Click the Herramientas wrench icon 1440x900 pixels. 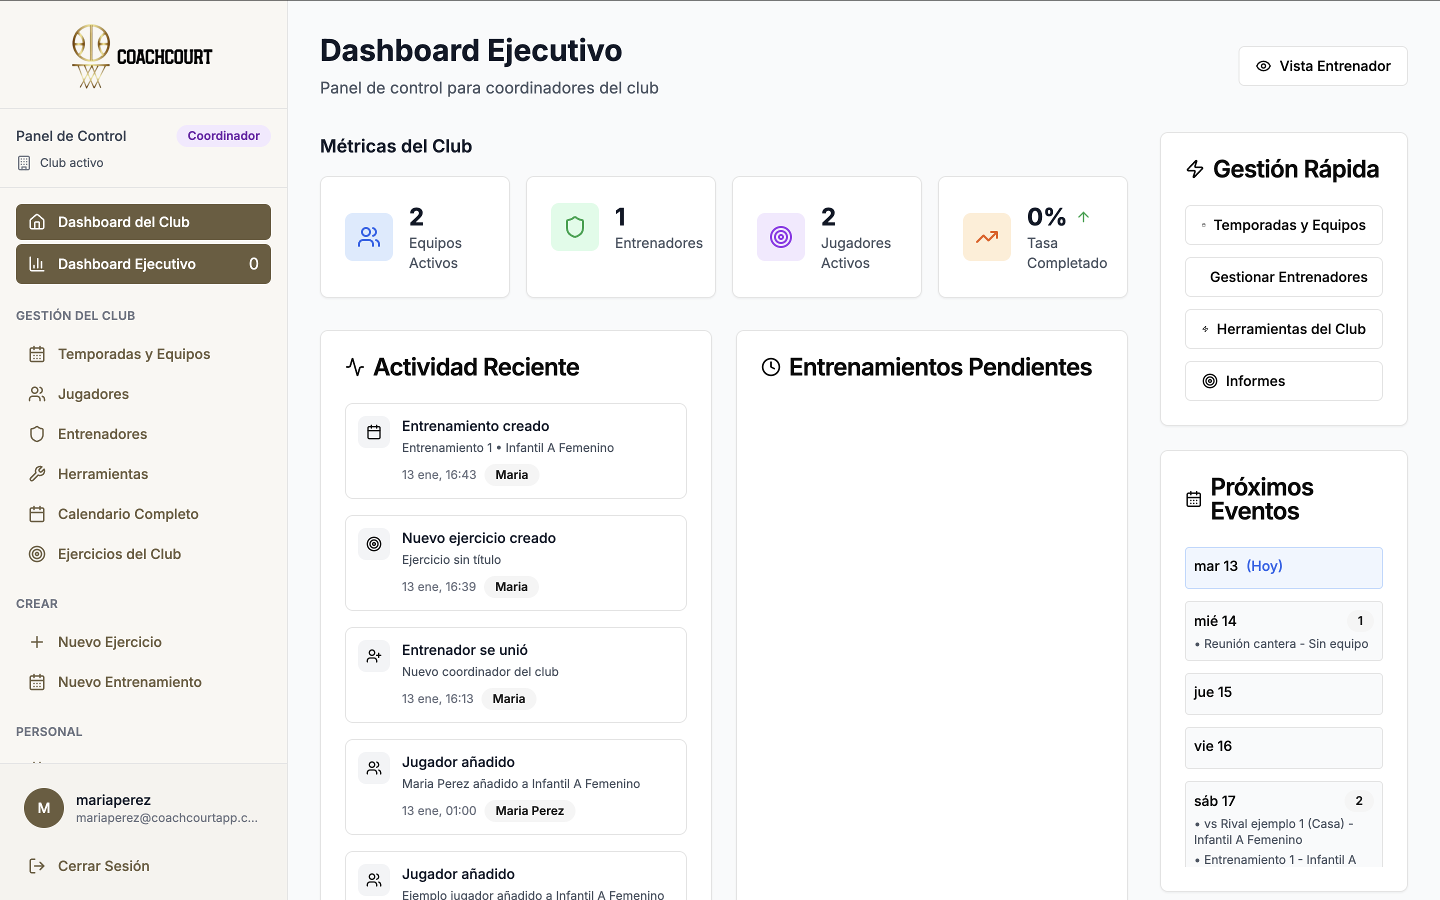tap(37, 474)
